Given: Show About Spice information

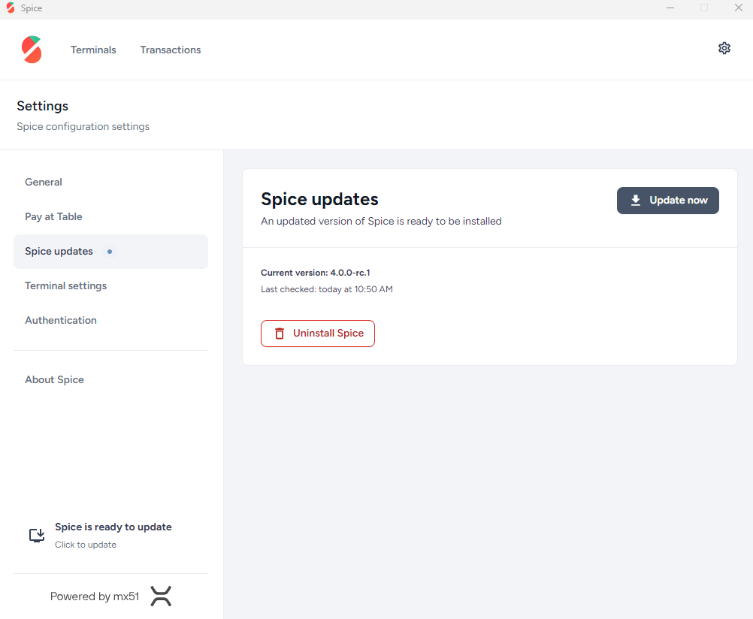Looking at the screenshot, I should [110, 379].
